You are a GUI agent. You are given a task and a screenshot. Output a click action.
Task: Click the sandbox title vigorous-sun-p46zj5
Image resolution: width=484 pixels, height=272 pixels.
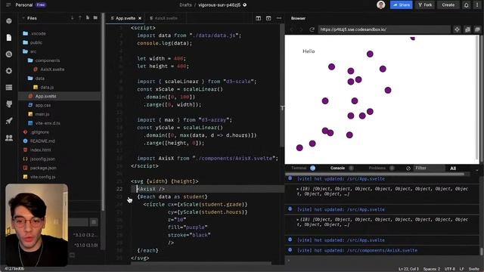point(219,5)
